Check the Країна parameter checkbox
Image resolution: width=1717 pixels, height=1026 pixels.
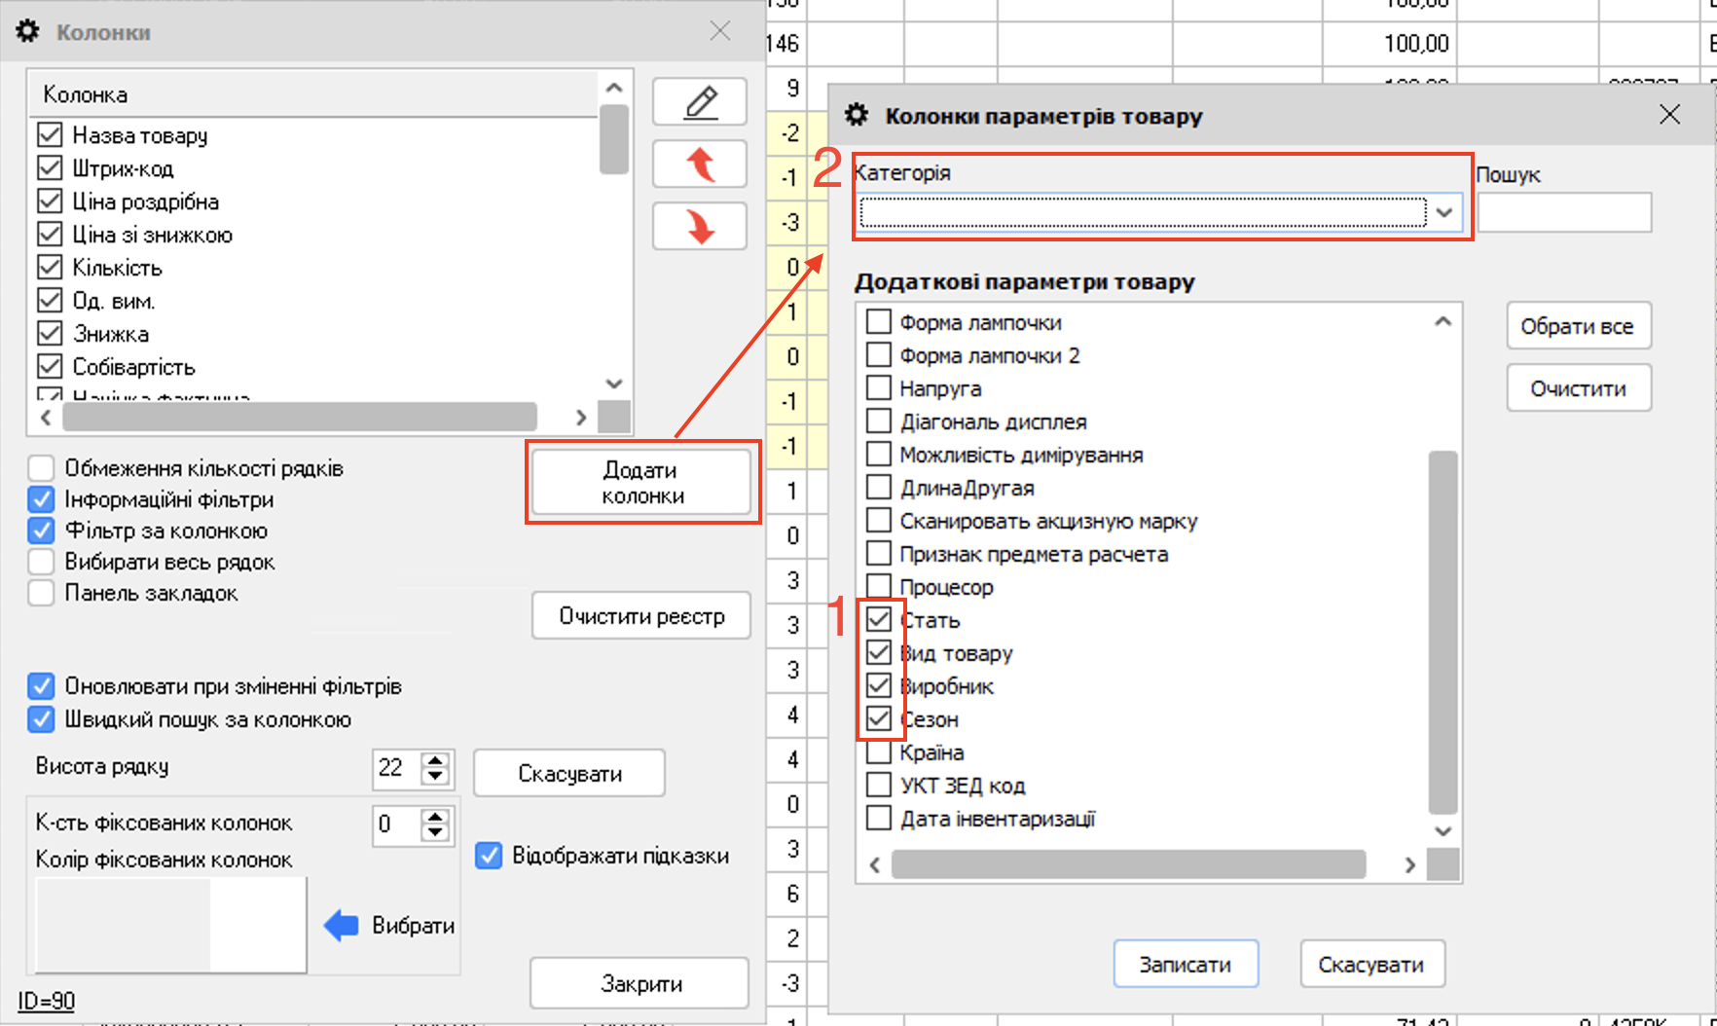[878, 752]
